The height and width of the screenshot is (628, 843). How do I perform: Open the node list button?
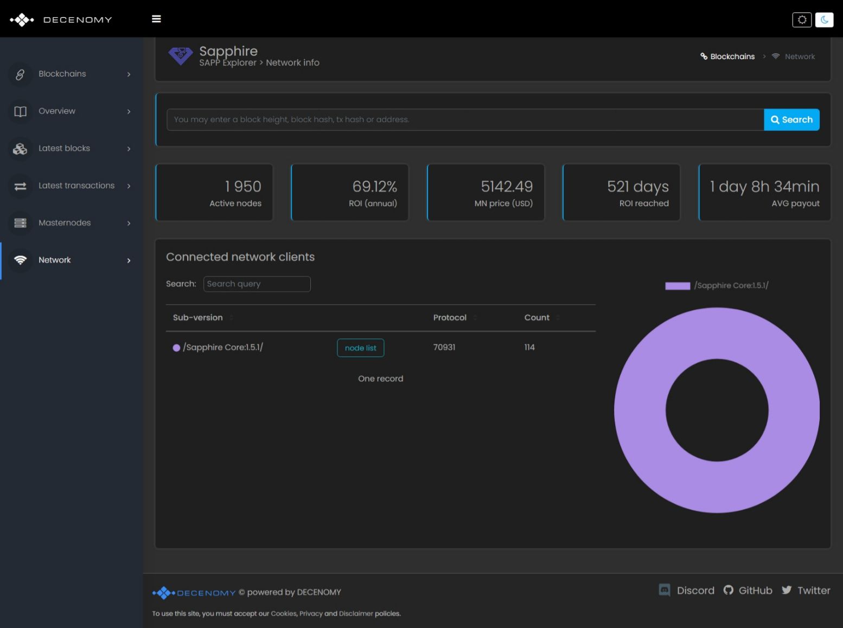coord(360,348)
